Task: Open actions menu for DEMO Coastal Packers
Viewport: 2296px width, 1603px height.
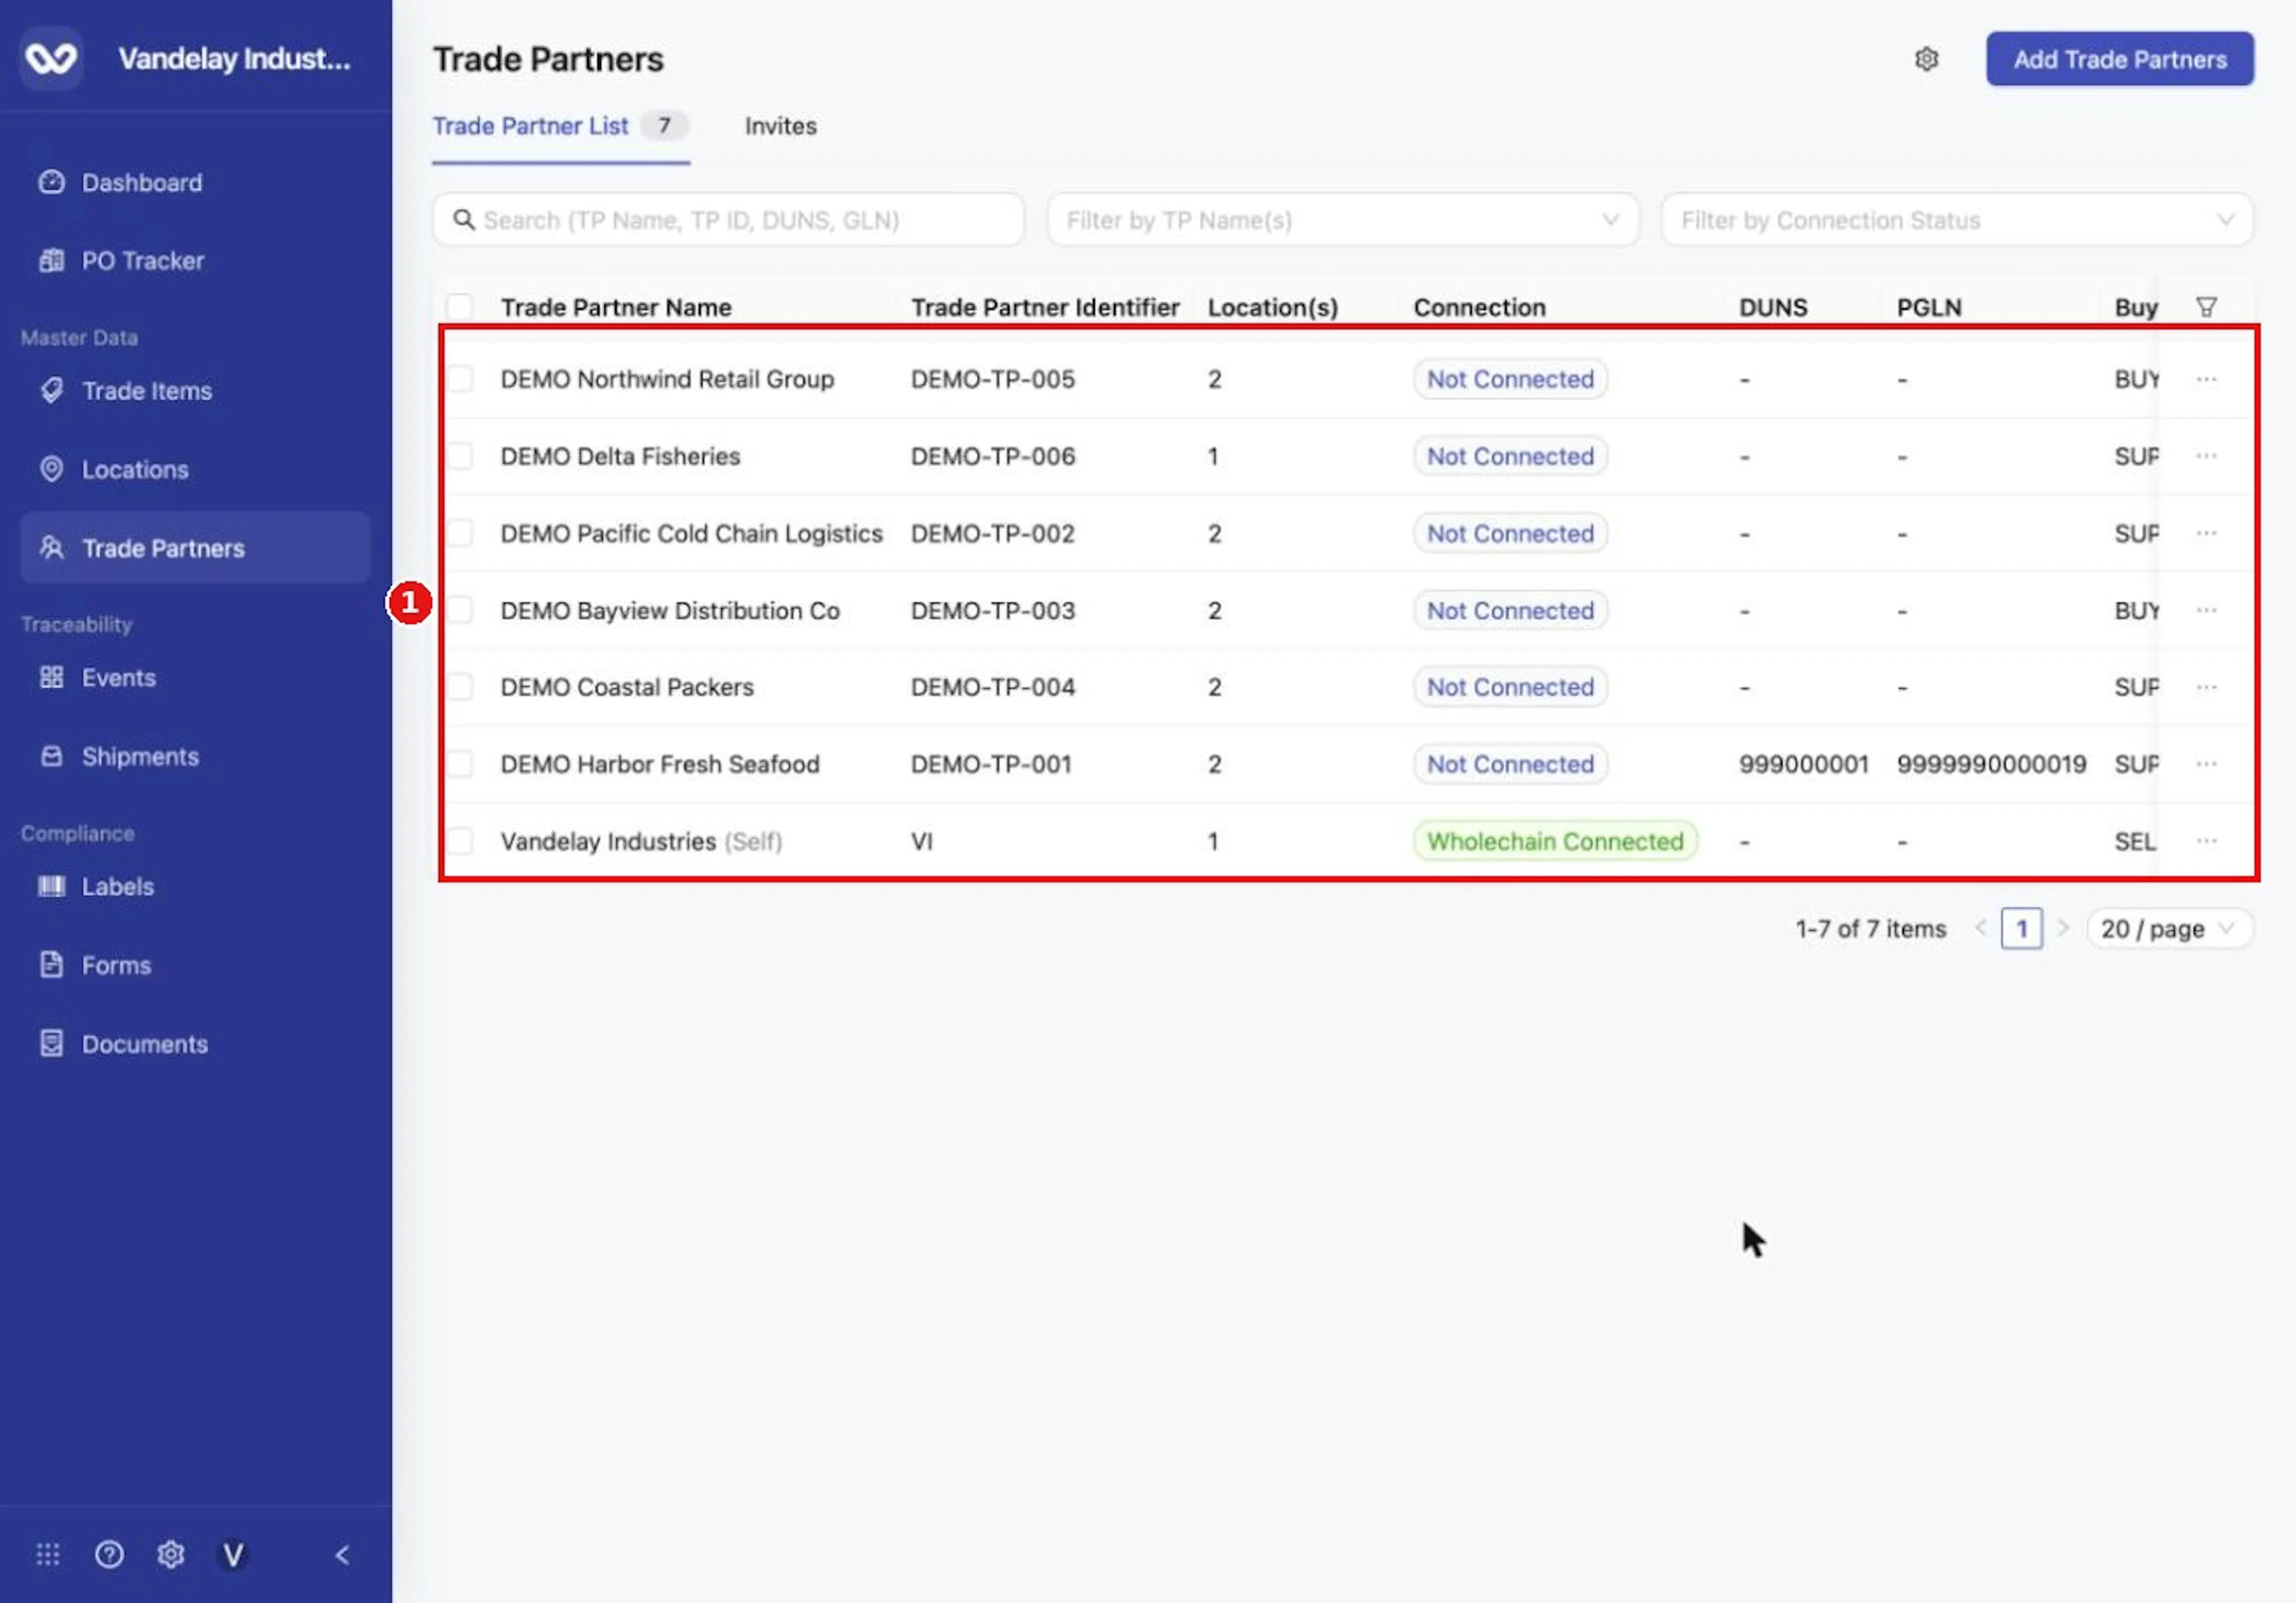Action: [x=2206, y=687]
